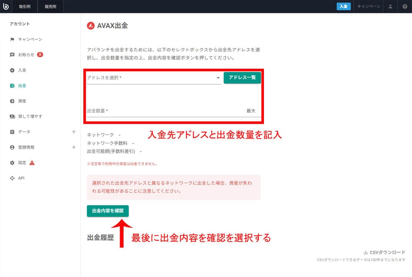Click the AVAX出金 page title
The image size is (412, 277).
click(113, 26)
